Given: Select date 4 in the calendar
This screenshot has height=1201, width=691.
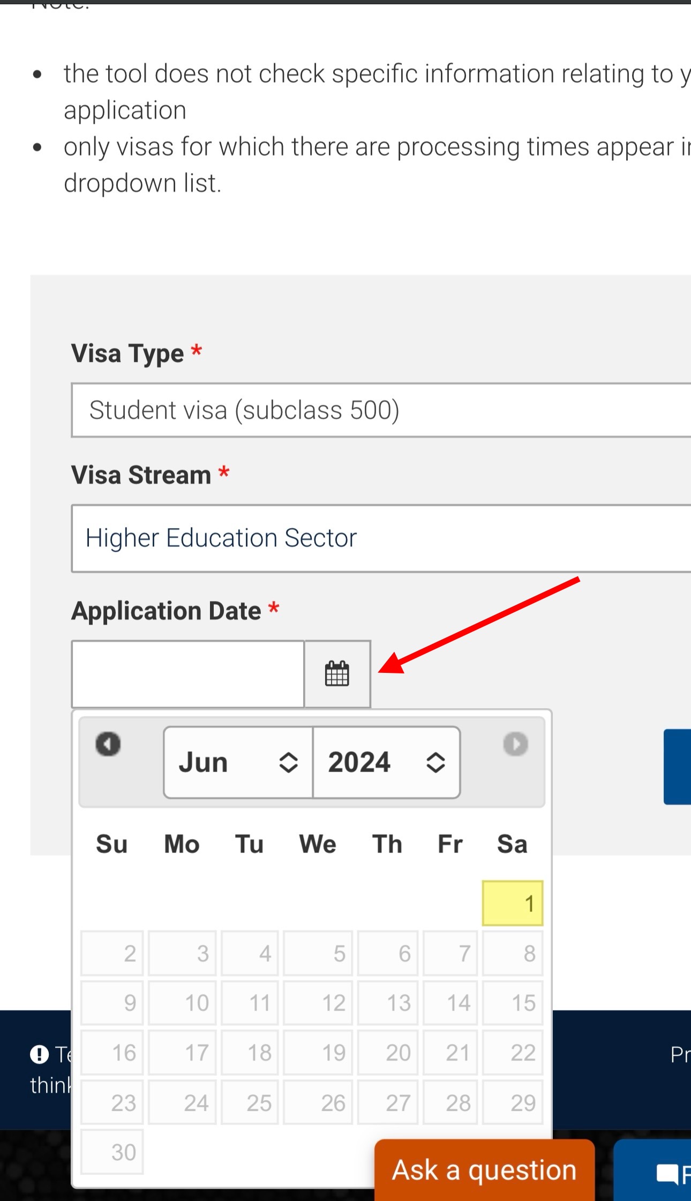Looking at the screenshot, I should [250, 953].
